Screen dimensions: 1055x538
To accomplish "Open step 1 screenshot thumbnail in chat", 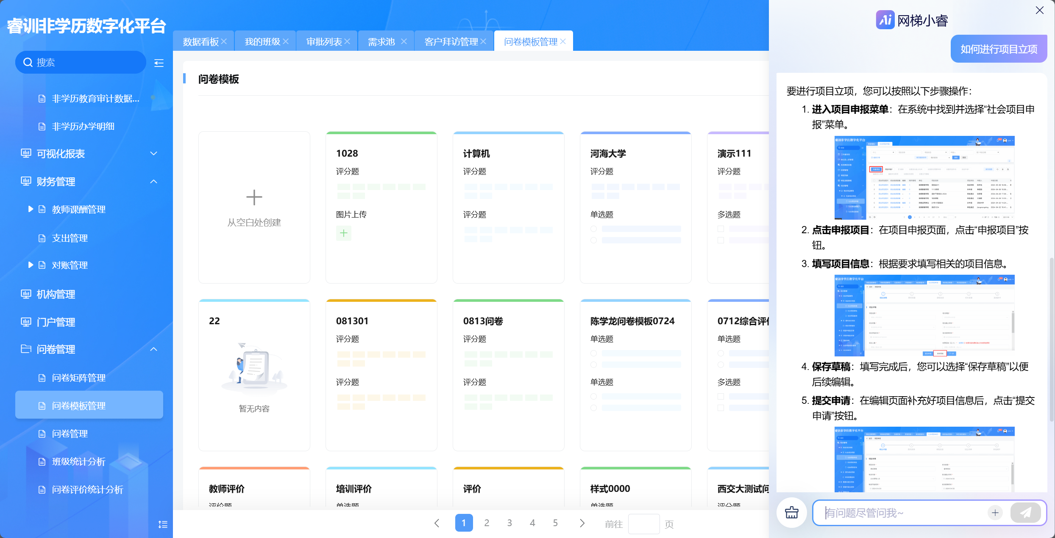I will click(x=924, y=178).
